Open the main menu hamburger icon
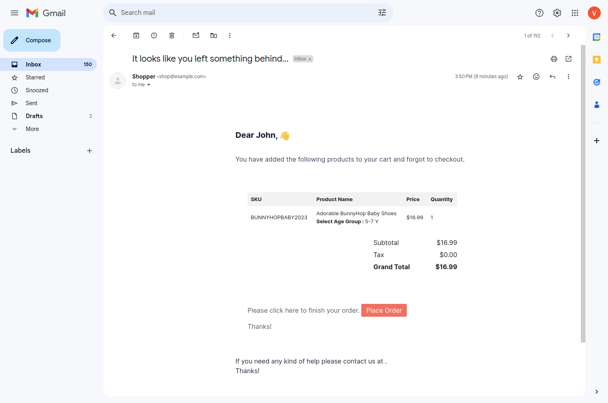The width and height of the screenshot is (608, 403). click(15, 13)
